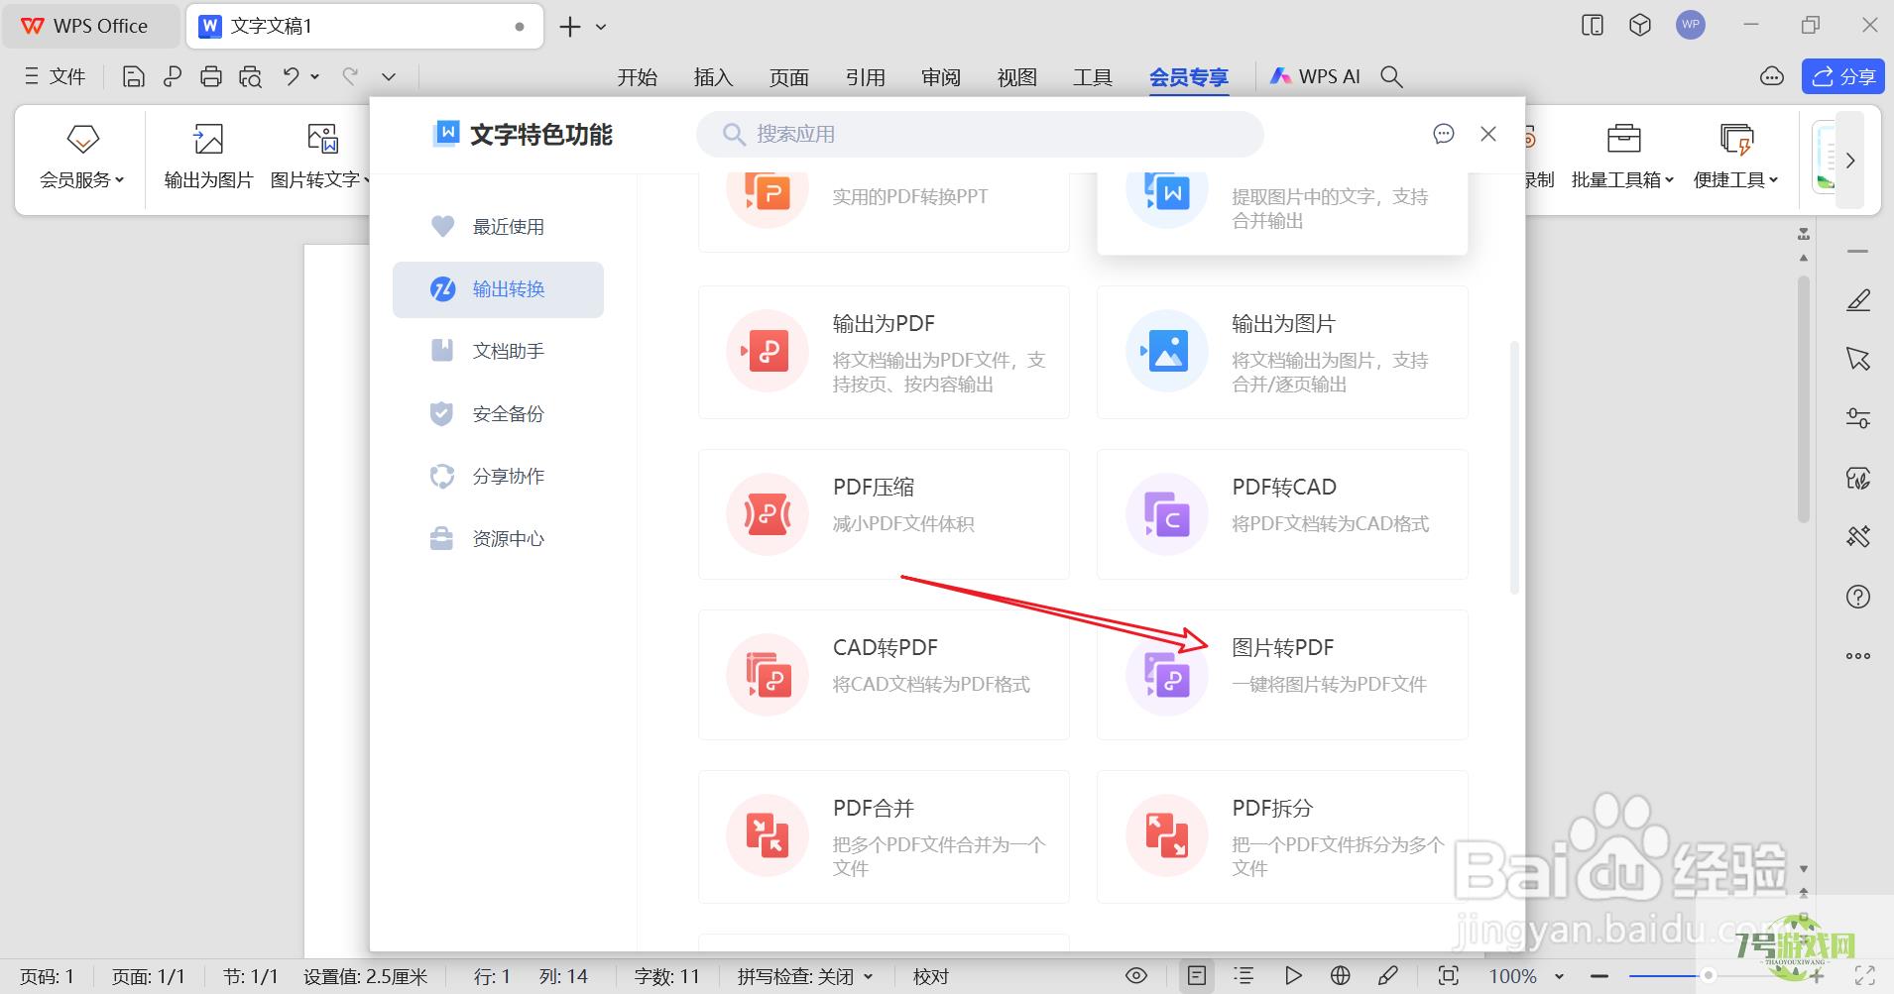This screenshot has height=994, width=1894.
Task: Open the 文件 menu
Action: click(56, 76)
